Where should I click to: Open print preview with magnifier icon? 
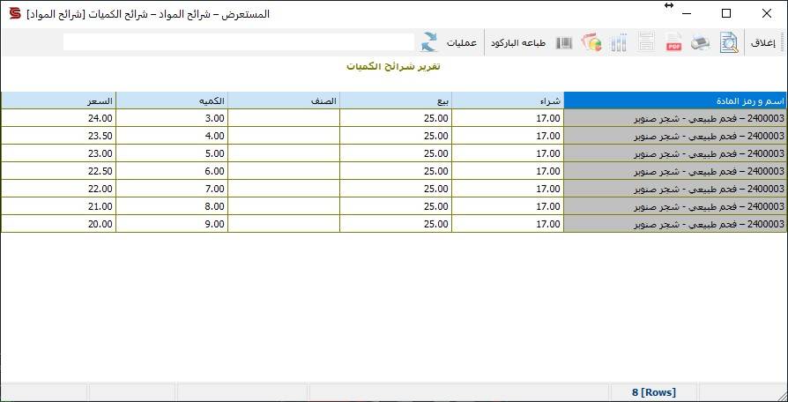(729, 42)
